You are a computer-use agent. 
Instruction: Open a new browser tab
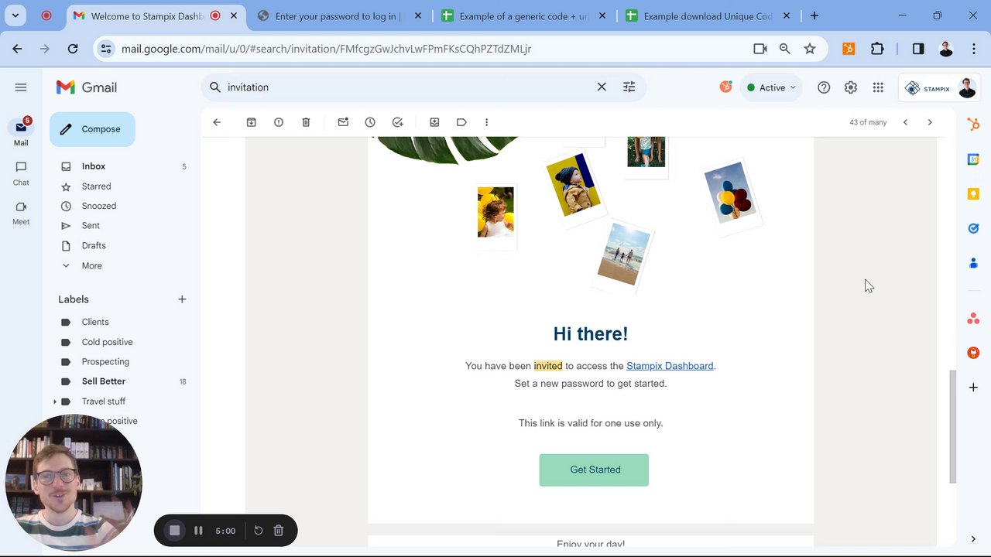814,15
